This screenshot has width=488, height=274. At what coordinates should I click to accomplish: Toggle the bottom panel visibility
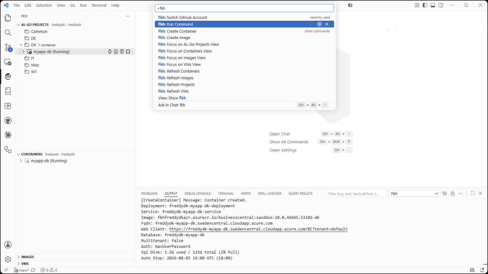433,5
